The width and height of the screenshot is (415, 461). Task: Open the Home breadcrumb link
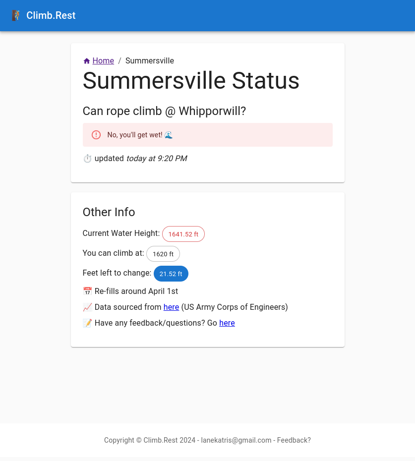103,61
